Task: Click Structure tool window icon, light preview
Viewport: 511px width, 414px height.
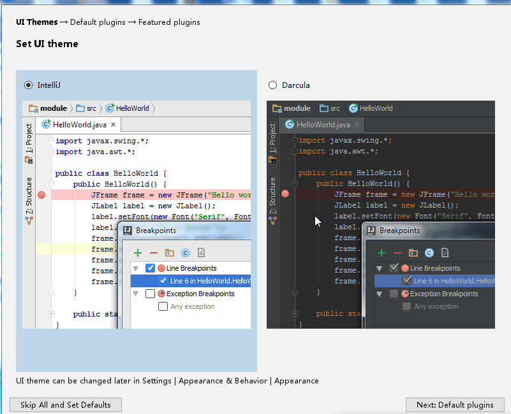Action: coord(29,220)
